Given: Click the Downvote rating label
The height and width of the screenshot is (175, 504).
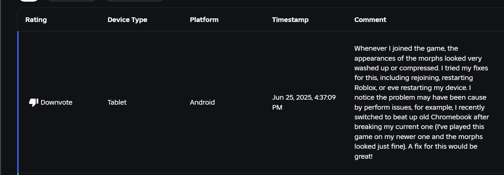Looking at the screenshot, I should (56, 102).
